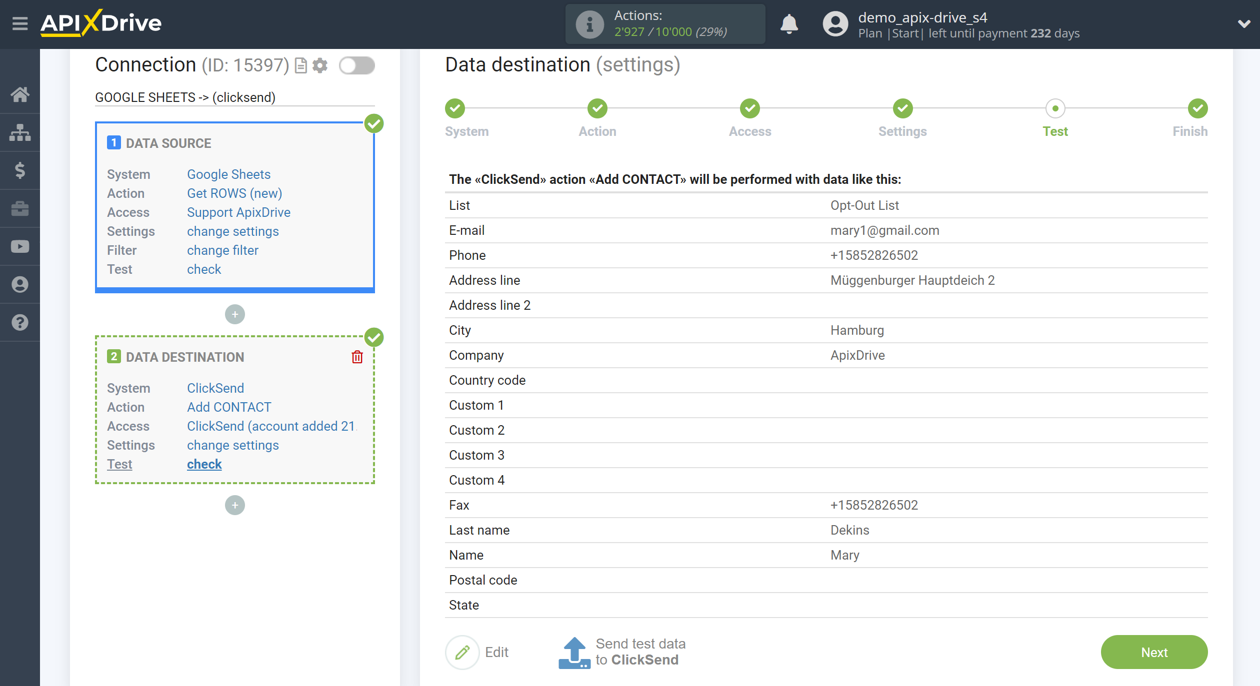Screen dimensions: 1260x686
Task: Click the GOOGLE SHEETS -> (clicksend) title
Action: (x=185, y=97)
